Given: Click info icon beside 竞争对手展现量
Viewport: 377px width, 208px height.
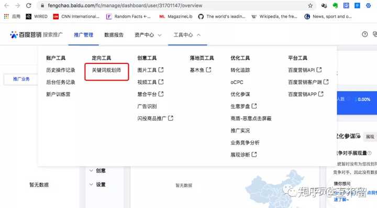Looking at the screenshot, I should pos(370,153).
